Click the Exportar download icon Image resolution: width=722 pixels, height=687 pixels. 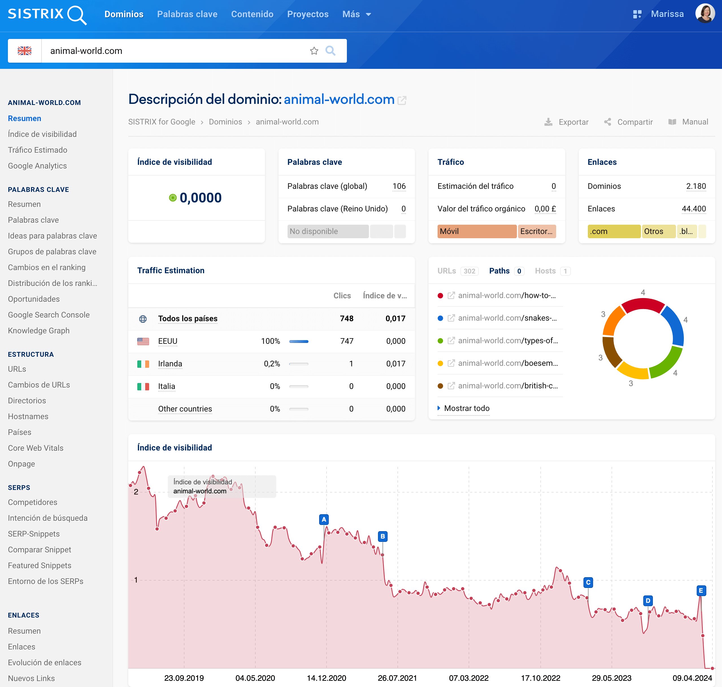548,122
